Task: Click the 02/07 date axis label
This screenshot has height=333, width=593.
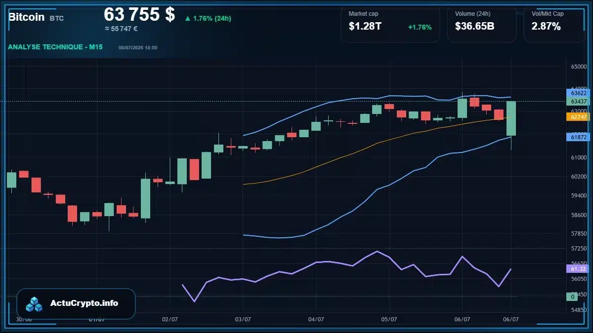Action: pos(169,319)
